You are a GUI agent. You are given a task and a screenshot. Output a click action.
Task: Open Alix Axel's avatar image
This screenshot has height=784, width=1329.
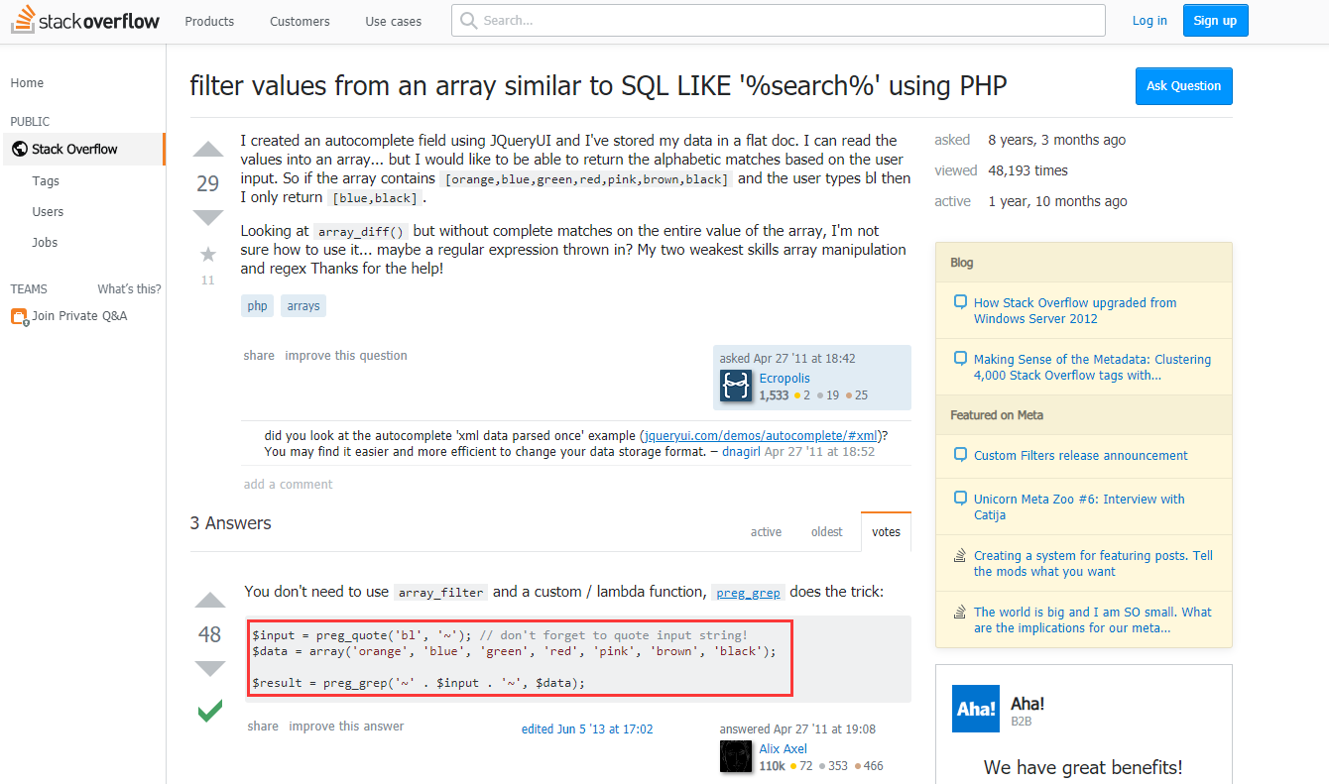[x=737, y=757]
